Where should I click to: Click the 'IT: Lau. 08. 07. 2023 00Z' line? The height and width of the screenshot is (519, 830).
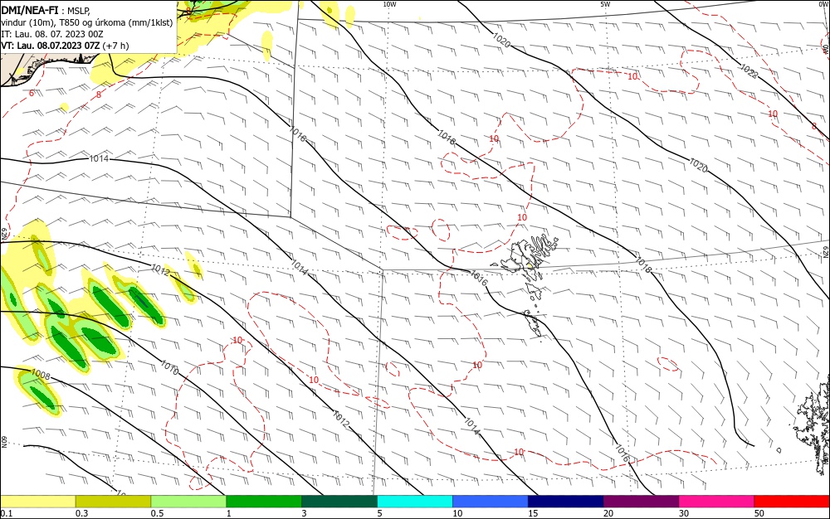point(51,34)
